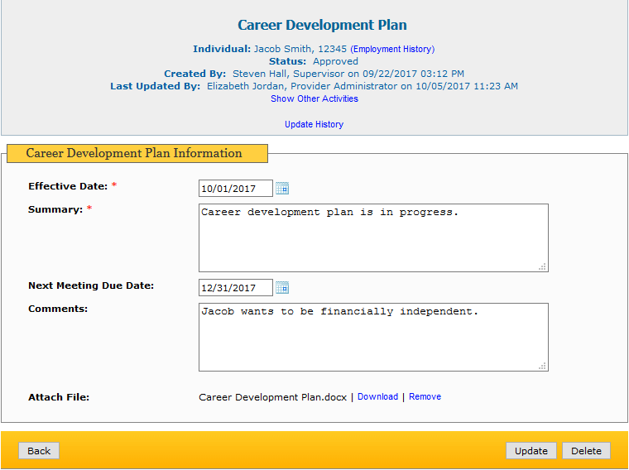
Task: Click Created By Steven Hall, Supervisor text
Action: tap(288, 74)
